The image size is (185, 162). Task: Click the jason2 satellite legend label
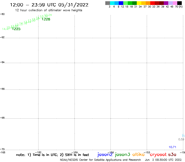point(105,155)
